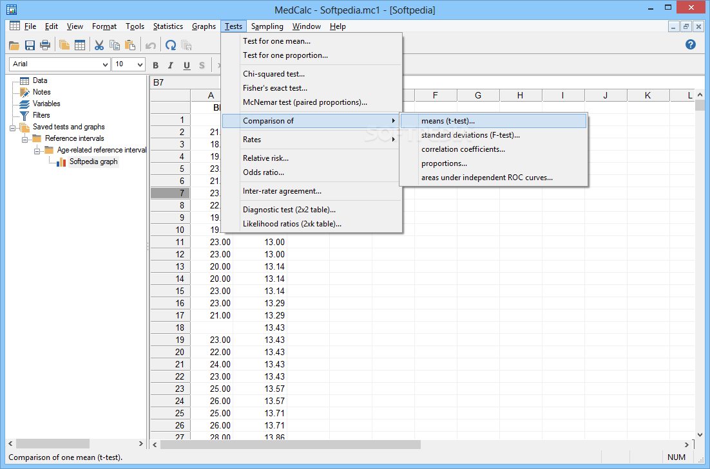Choose Inter-rater agreement... menu entry
The image size is (710, 469).
coord(312,191)
